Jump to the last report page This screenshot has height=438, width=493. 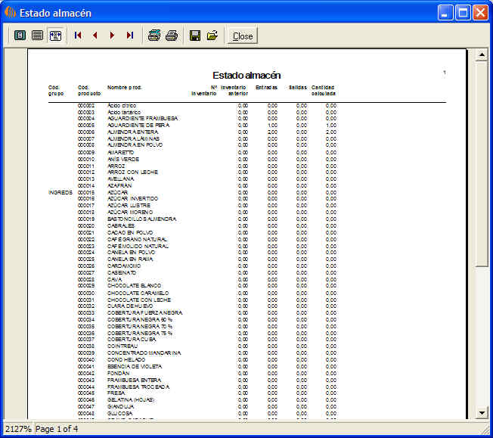coord(130,36)
